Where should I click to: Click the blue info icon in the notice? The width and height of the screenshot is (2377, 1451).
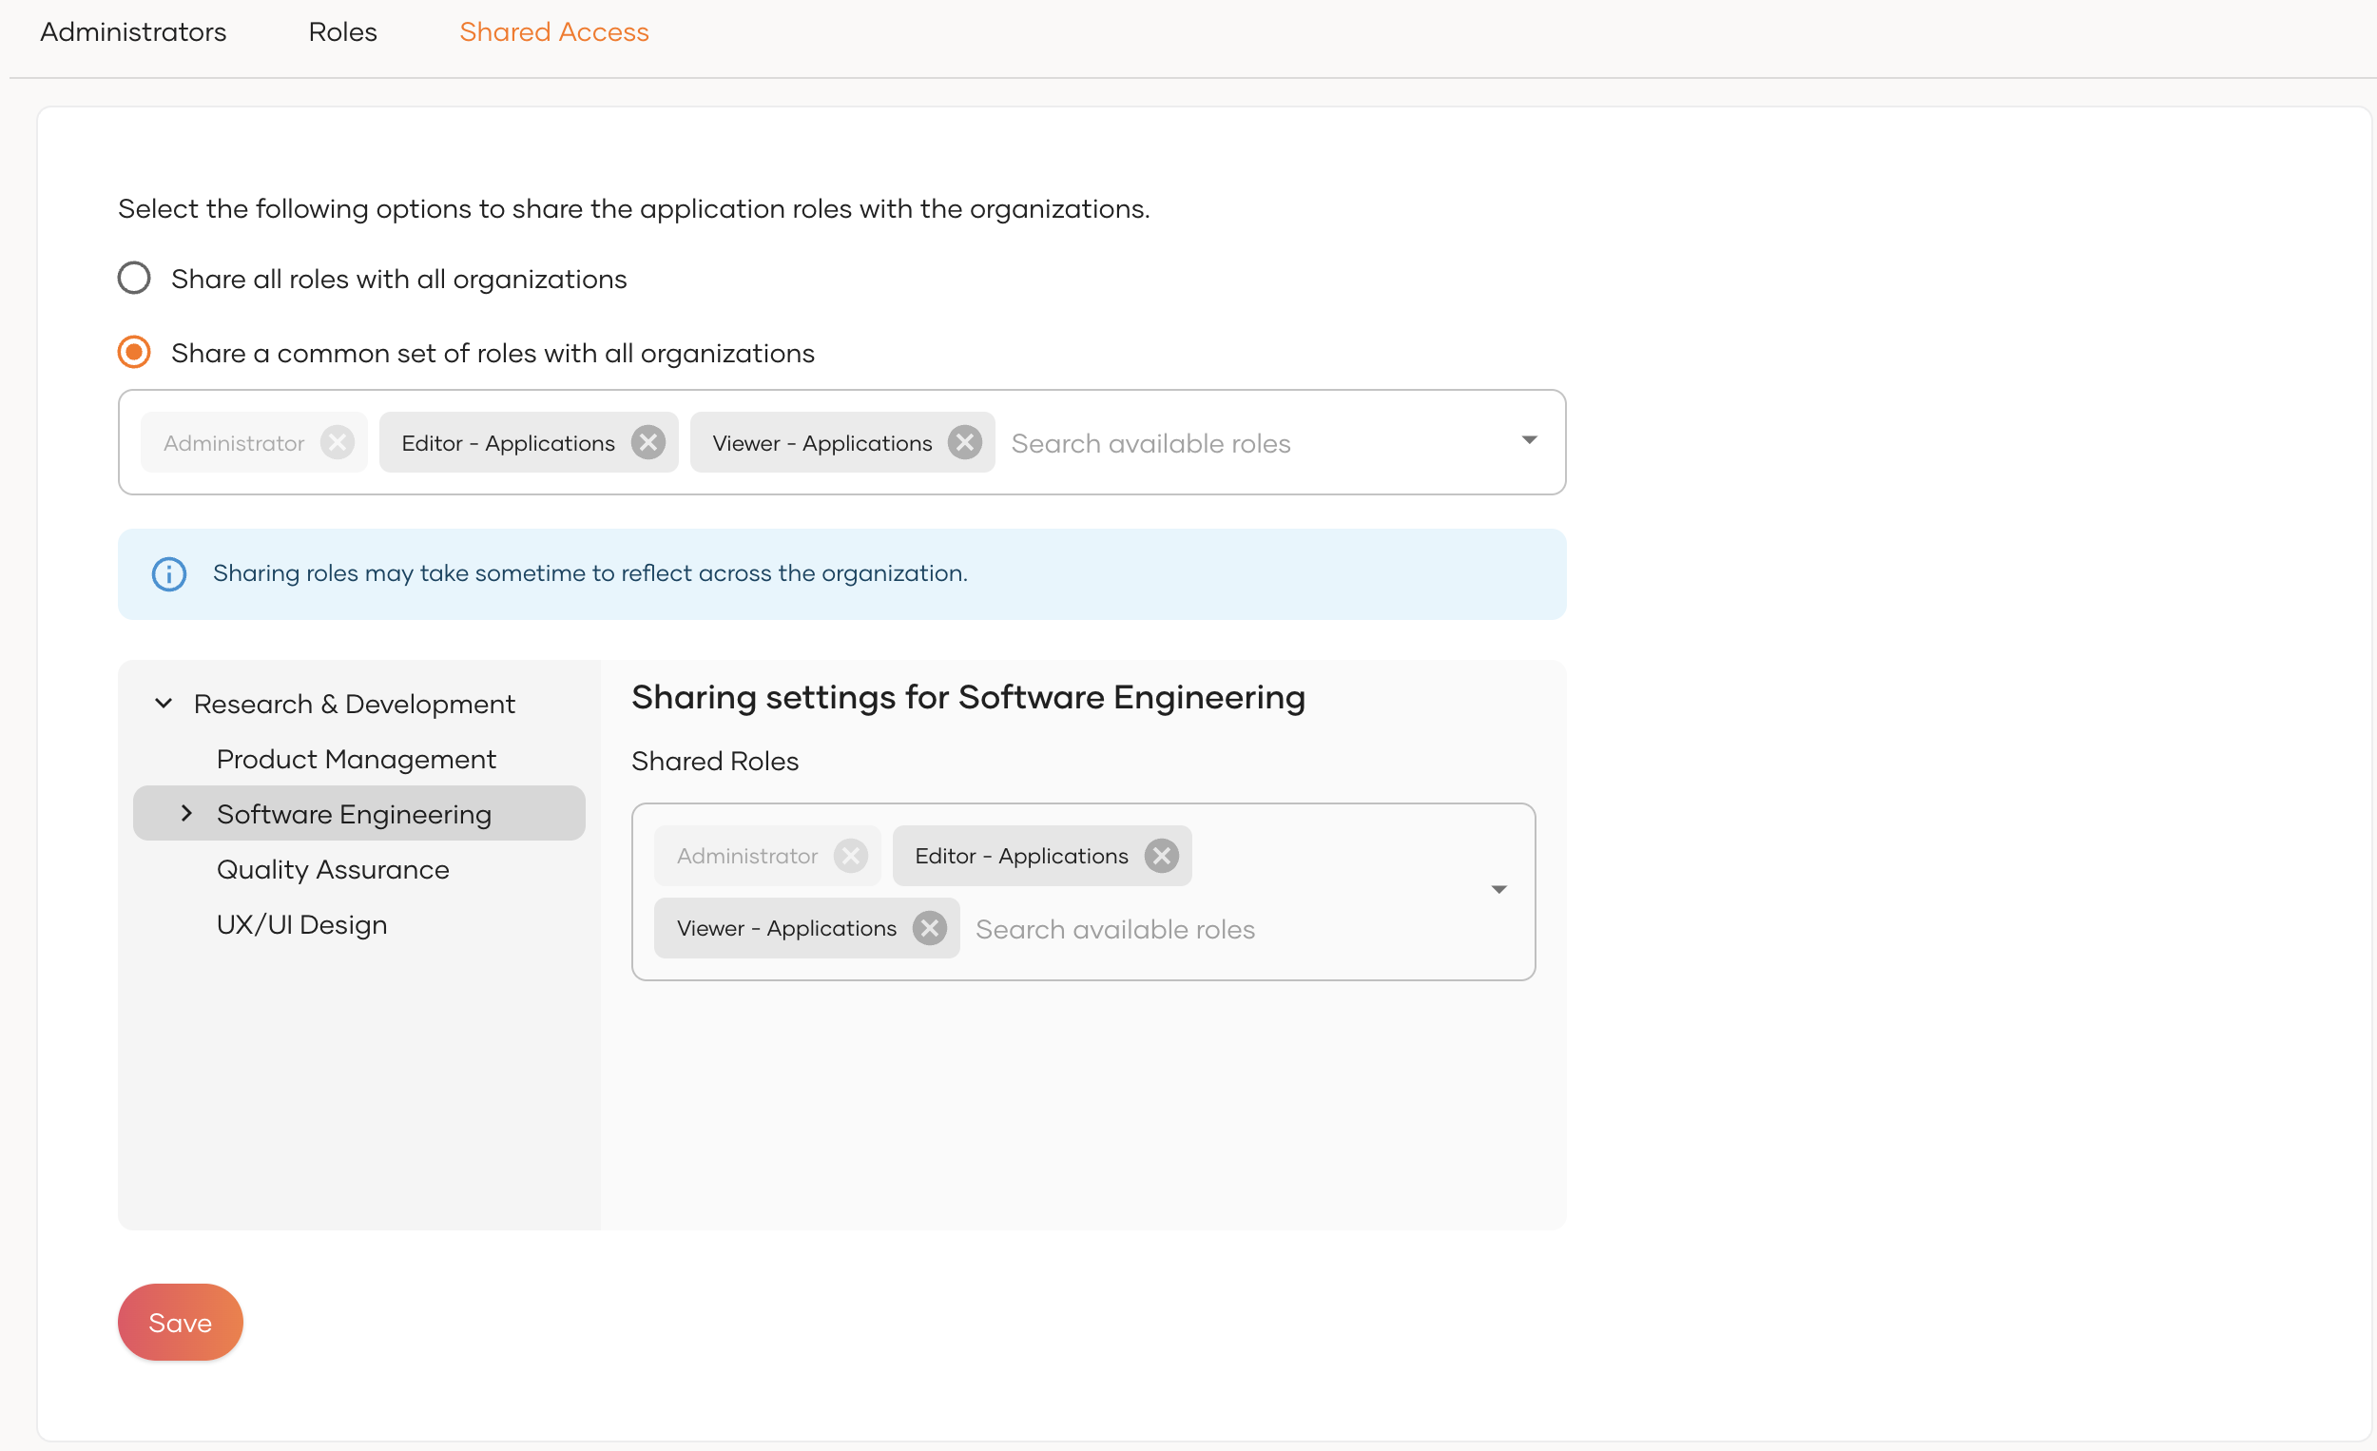click(x=169, y=574)
